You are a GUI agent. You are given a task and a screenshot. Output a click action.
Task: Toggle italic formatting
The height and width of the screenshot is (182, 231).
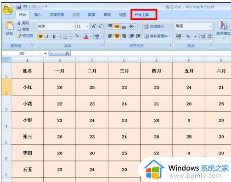point(47,36)
